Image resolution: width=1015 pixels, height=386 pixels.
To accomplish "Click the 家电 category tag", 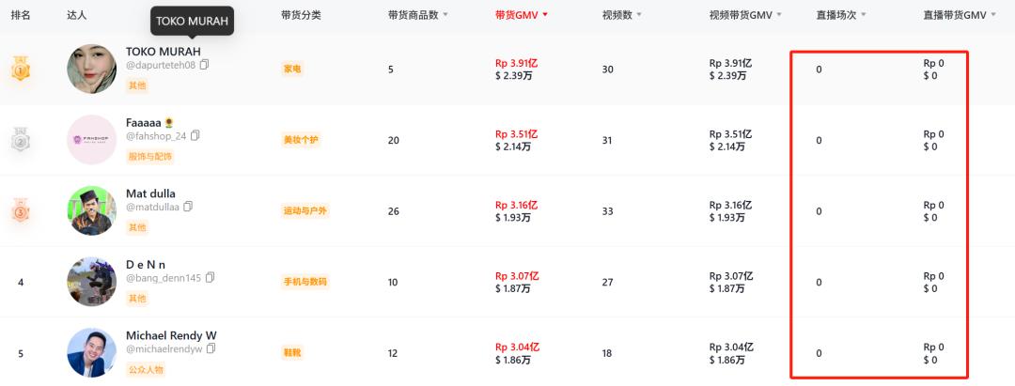I will (292, 69).
